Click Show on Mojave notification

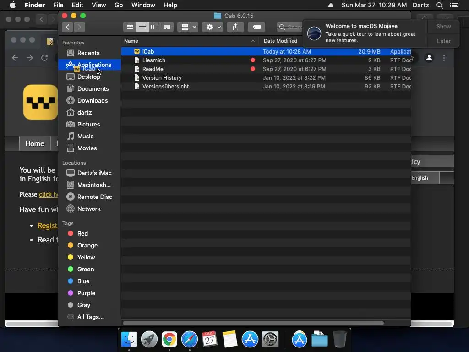pos(443,26)
